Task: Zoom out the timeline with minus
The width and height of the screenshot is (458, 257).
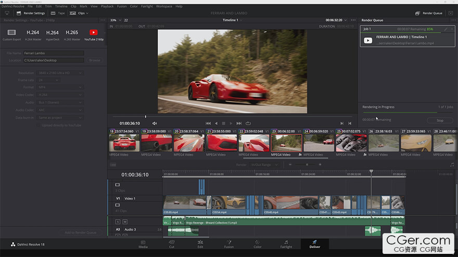Action: coord(290,165)
